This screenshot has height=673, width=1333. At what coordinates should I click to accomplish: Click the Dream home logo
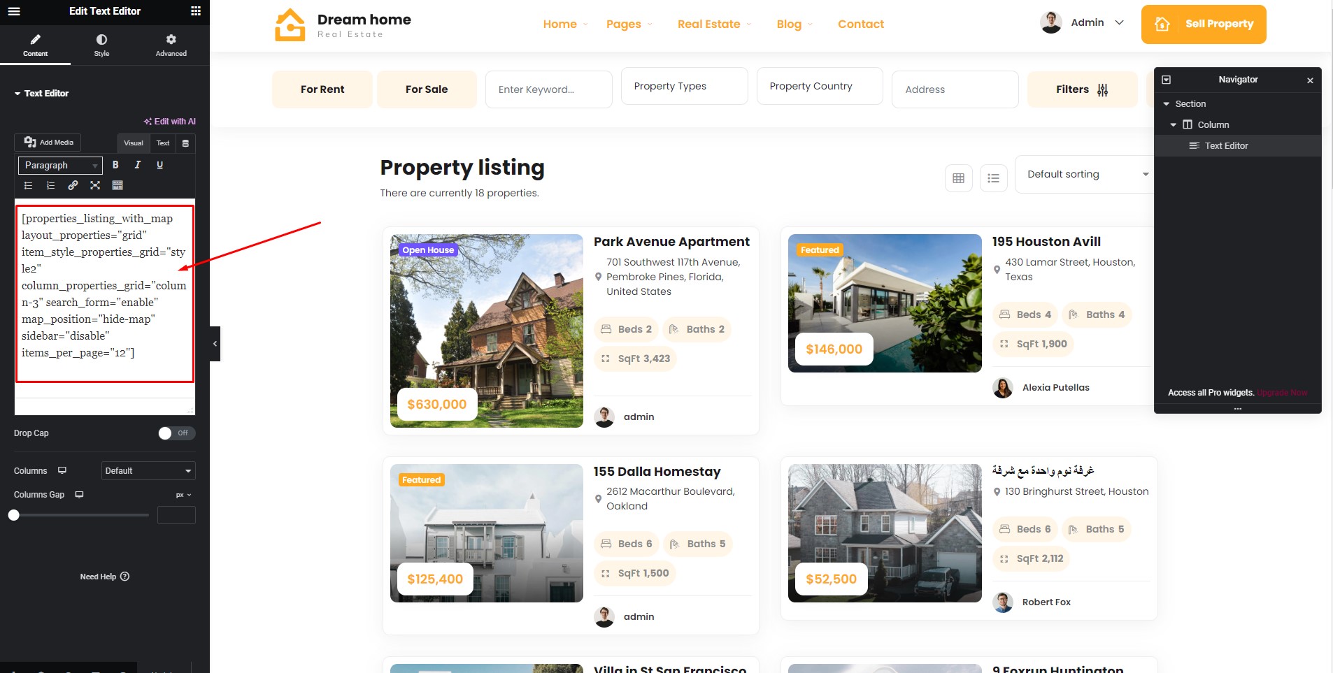click(343, 25)
